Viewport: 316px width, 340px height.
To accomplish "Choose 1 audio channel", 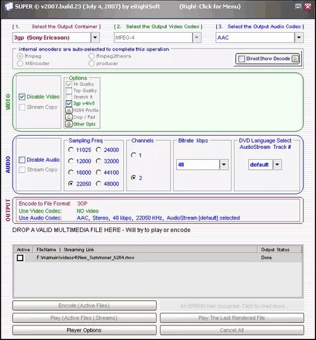I will pyautogui.click(x=133, y=155).
